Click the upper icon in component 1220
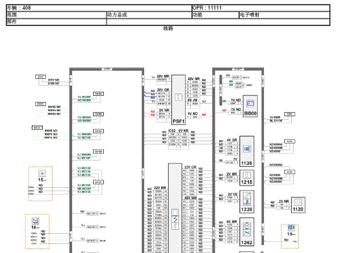This screenshot has width=344, height=253. point(247,196)
